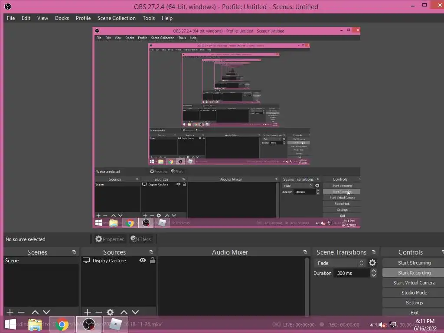Screen dimensions: 444x333
Task: Add a new scene with the plus icon
Action: pos(10,312)
